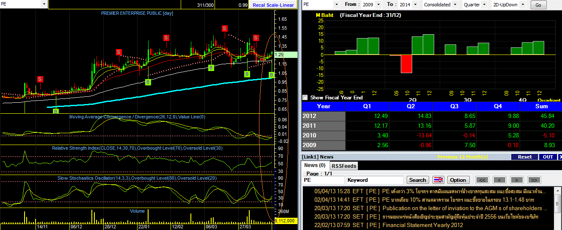Switch to the News (0) tab

coord(315,165)
